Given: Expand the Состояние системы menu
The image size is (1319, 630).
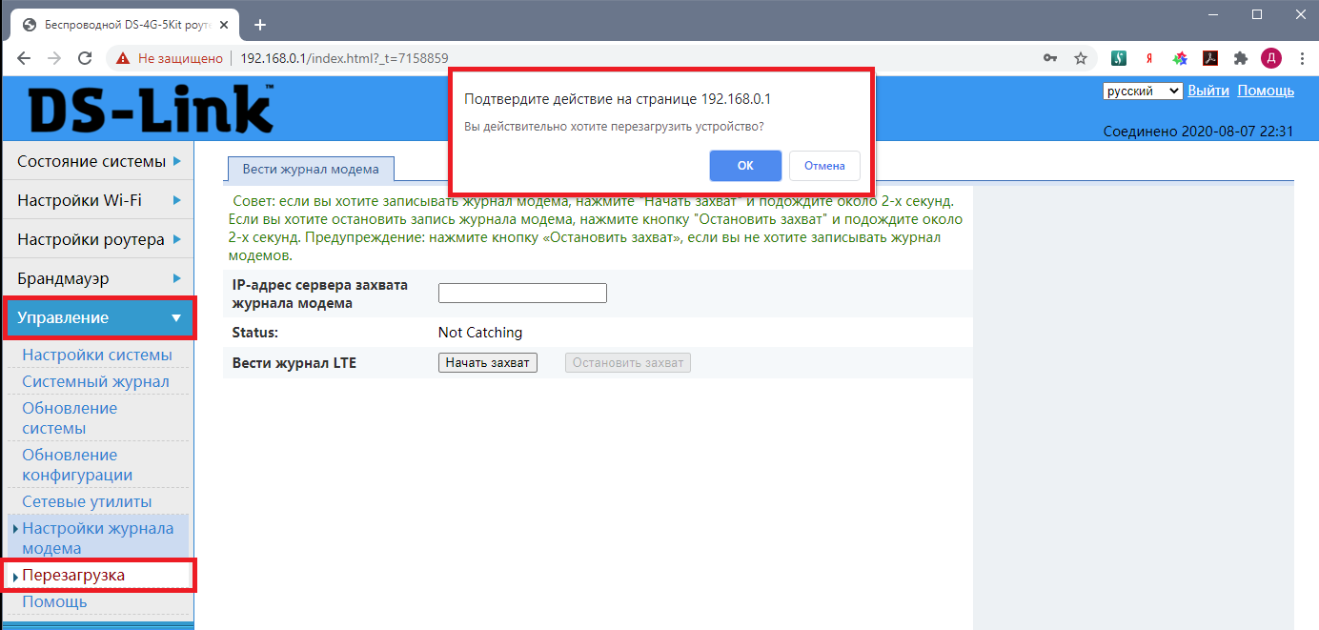Looking at the screenshot, I should pos(98,162).
